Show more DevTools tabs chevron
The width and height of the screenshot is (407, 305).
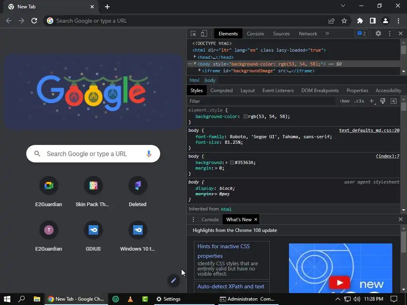(327, 33)
